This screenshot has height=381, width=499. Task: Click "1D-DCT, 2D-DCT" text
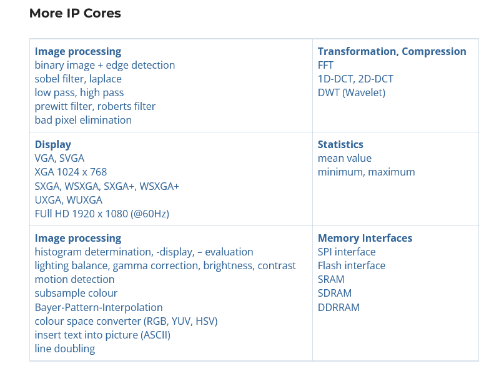(x=355, y=79)
